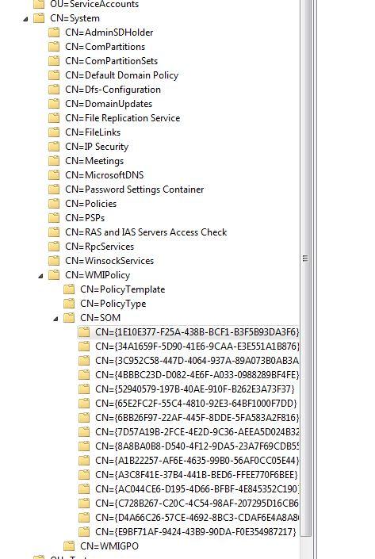Click the CN=IP Security folder icon
Viewport: 375px width, 559px height.
54,147
